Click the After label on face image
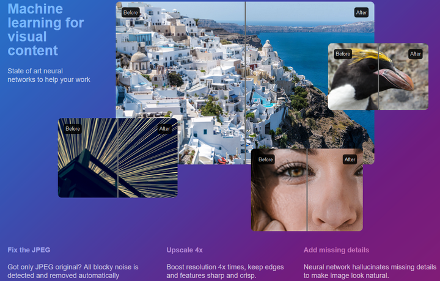This screenshot has width=440, height=281. [350, 159]
